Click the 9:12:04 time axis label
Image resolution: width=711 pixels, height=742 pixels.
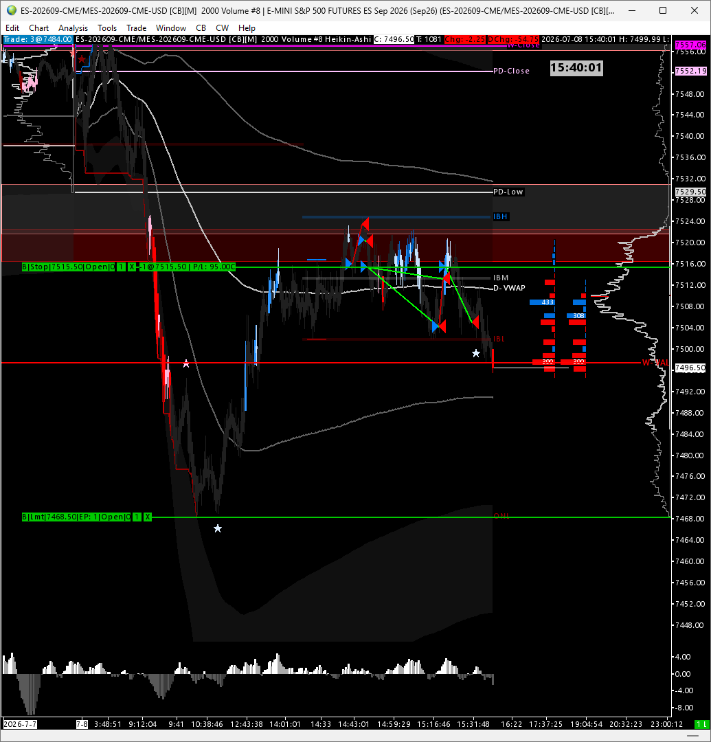coord(142,724)
